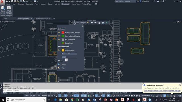This screenshot has height=102, width=182.
Task: Launch the DWG Compare ribbon tool
Action: coord(9,10)
